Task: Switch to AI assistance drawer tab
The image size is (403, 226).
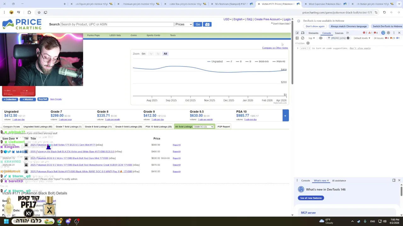Action: click(339, 180)
